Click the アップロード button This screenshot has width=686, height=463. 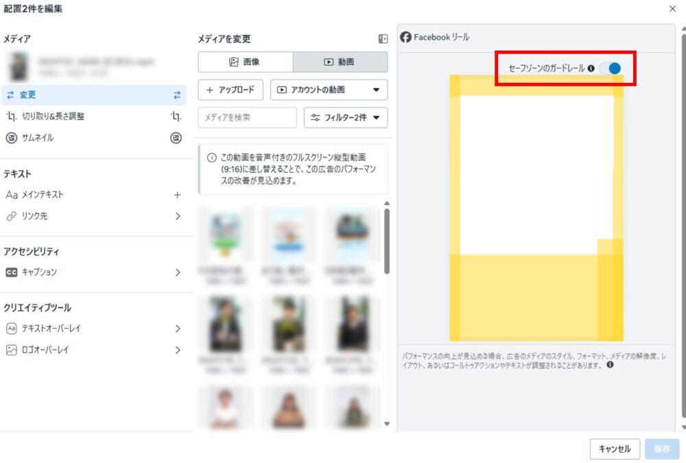(230, 90)
